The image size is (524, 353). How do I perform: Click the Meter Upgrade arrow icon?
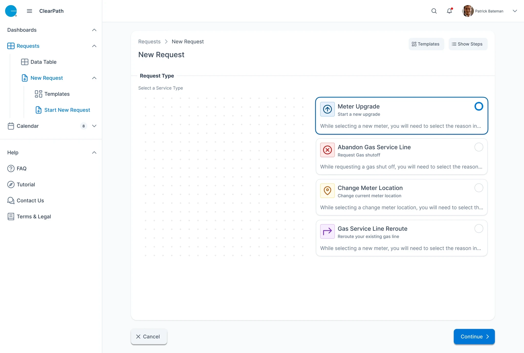(327, 109)
